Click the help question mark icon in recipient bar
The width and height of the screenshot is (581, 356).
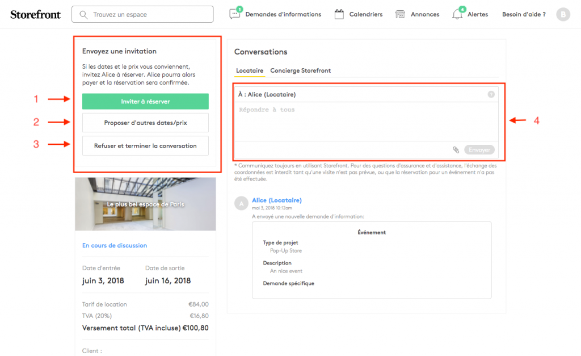tap(491, 94)
